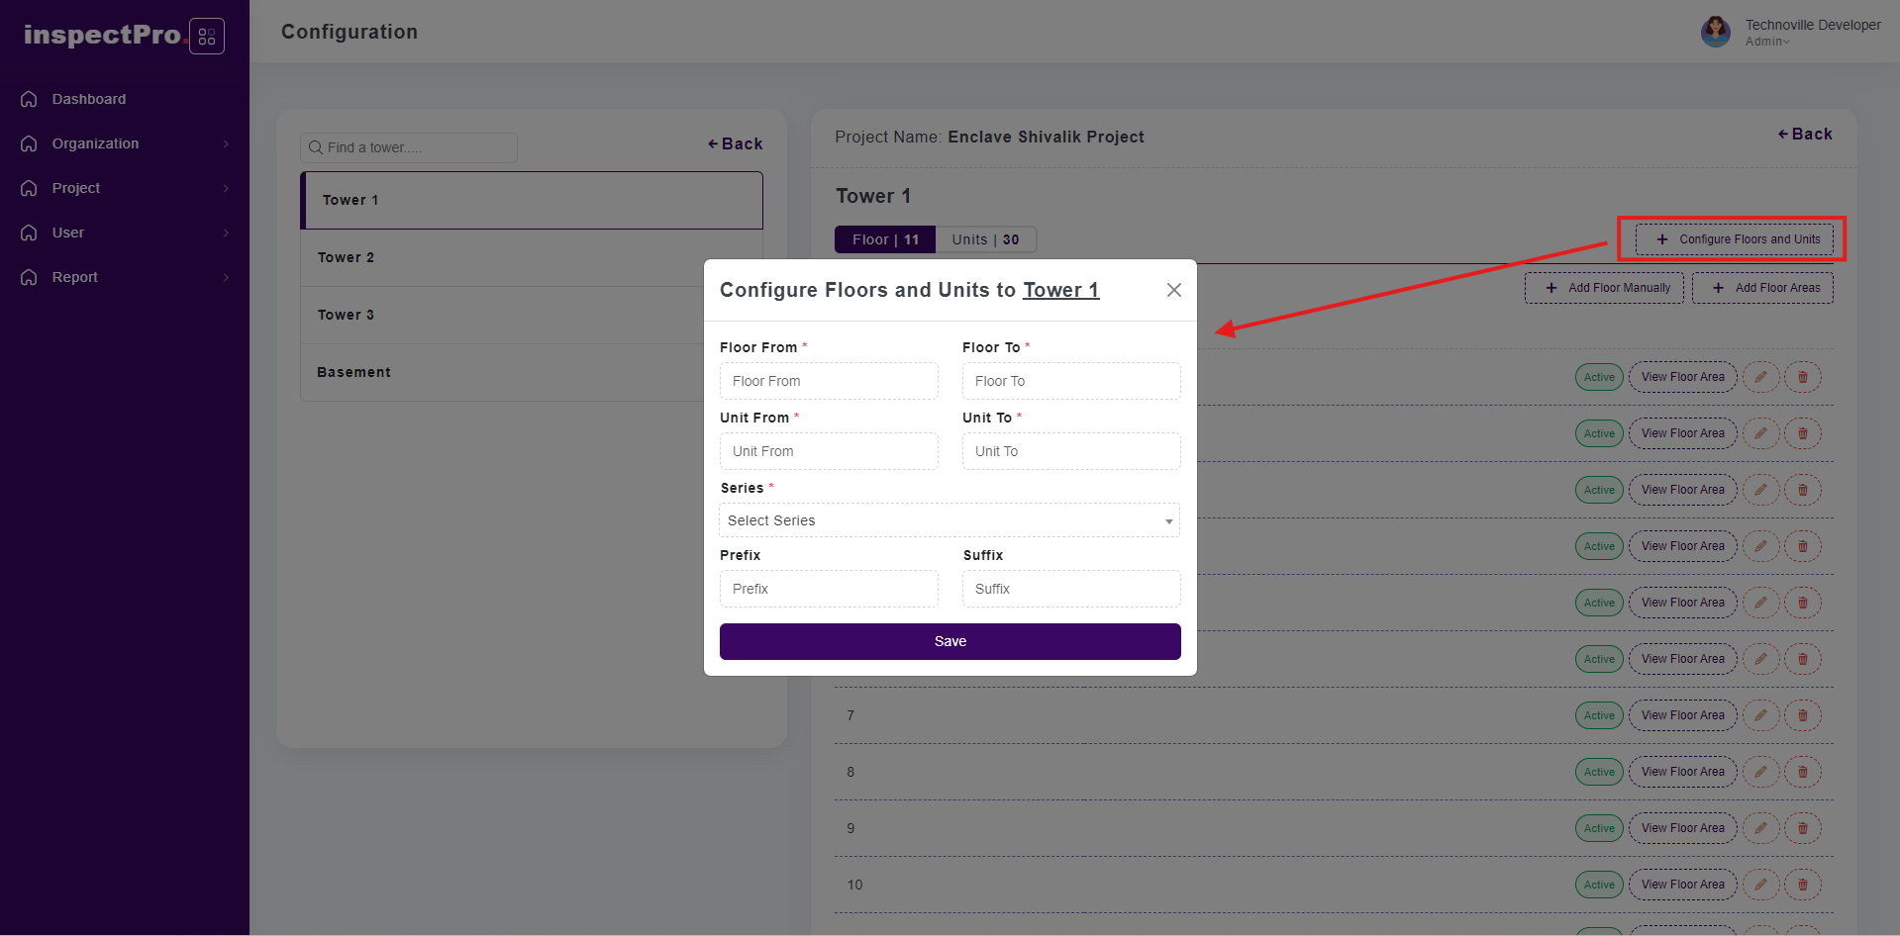The height and width of the screenshot is (936, 1900).
Task: Close the Configure Floors and Units dialog
Action: [1173, 290]
